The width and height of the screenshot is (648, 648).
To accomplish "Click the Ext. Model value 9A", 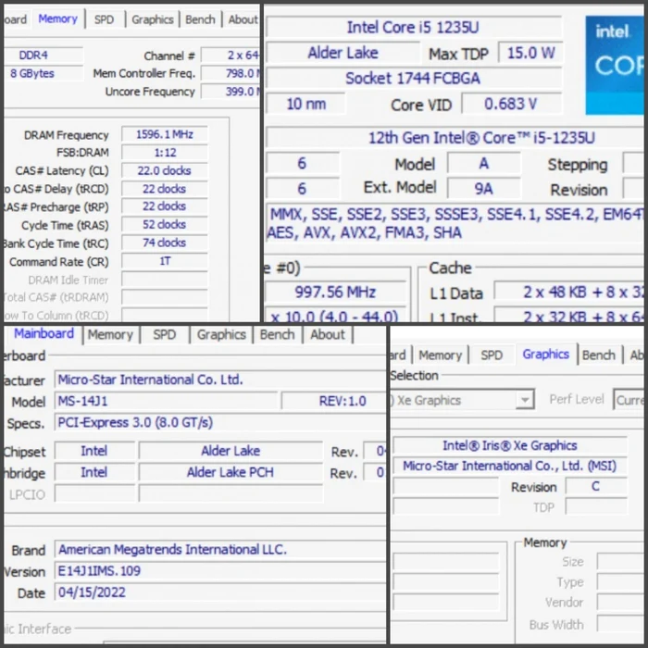I will [484, 189].
